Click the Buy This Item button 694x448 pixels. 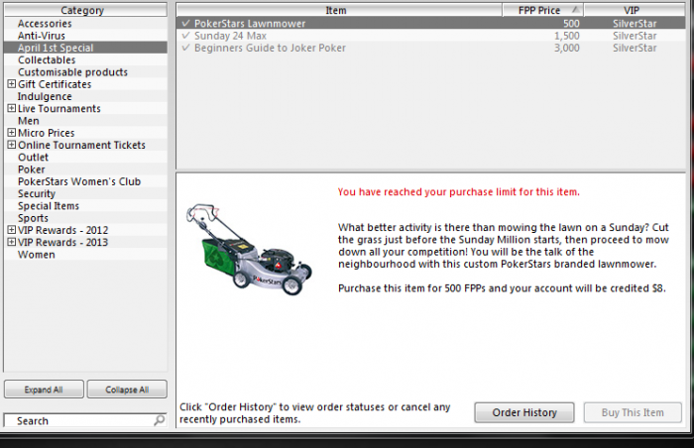[633, 412]
